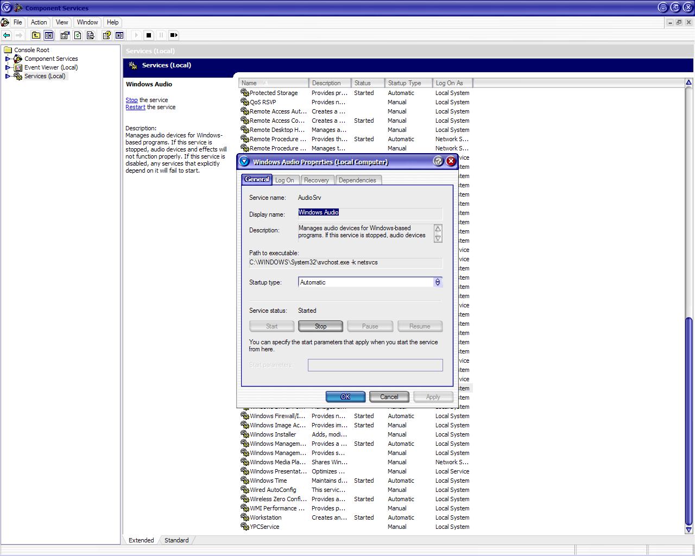695x556 pixels.
Task: Expand the Component Services tree node
Action: click(x=8, y=59)
